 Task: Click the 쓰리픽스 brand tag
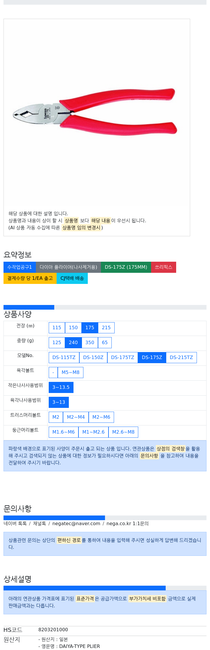[164, 267]
